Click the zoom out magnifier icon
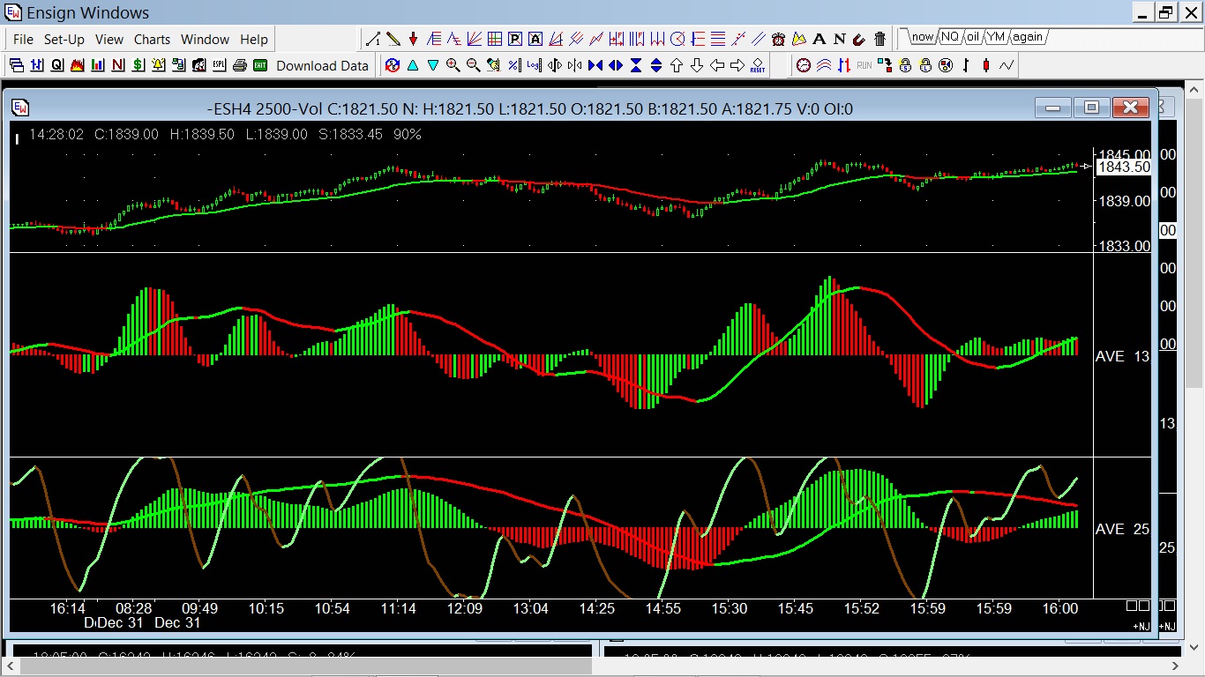Viewport: 1205px width, 677px height. [474, 65]
